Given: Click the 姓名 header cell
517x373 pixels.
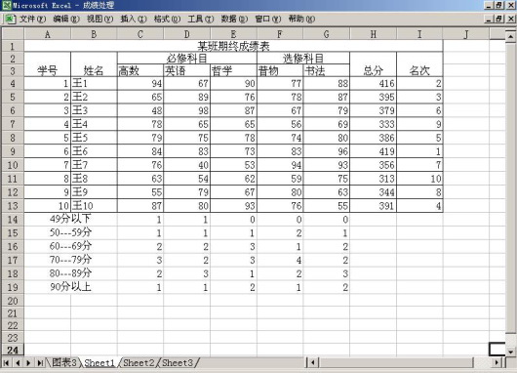Looking at the screenshot, I should [x=94, y=64].
